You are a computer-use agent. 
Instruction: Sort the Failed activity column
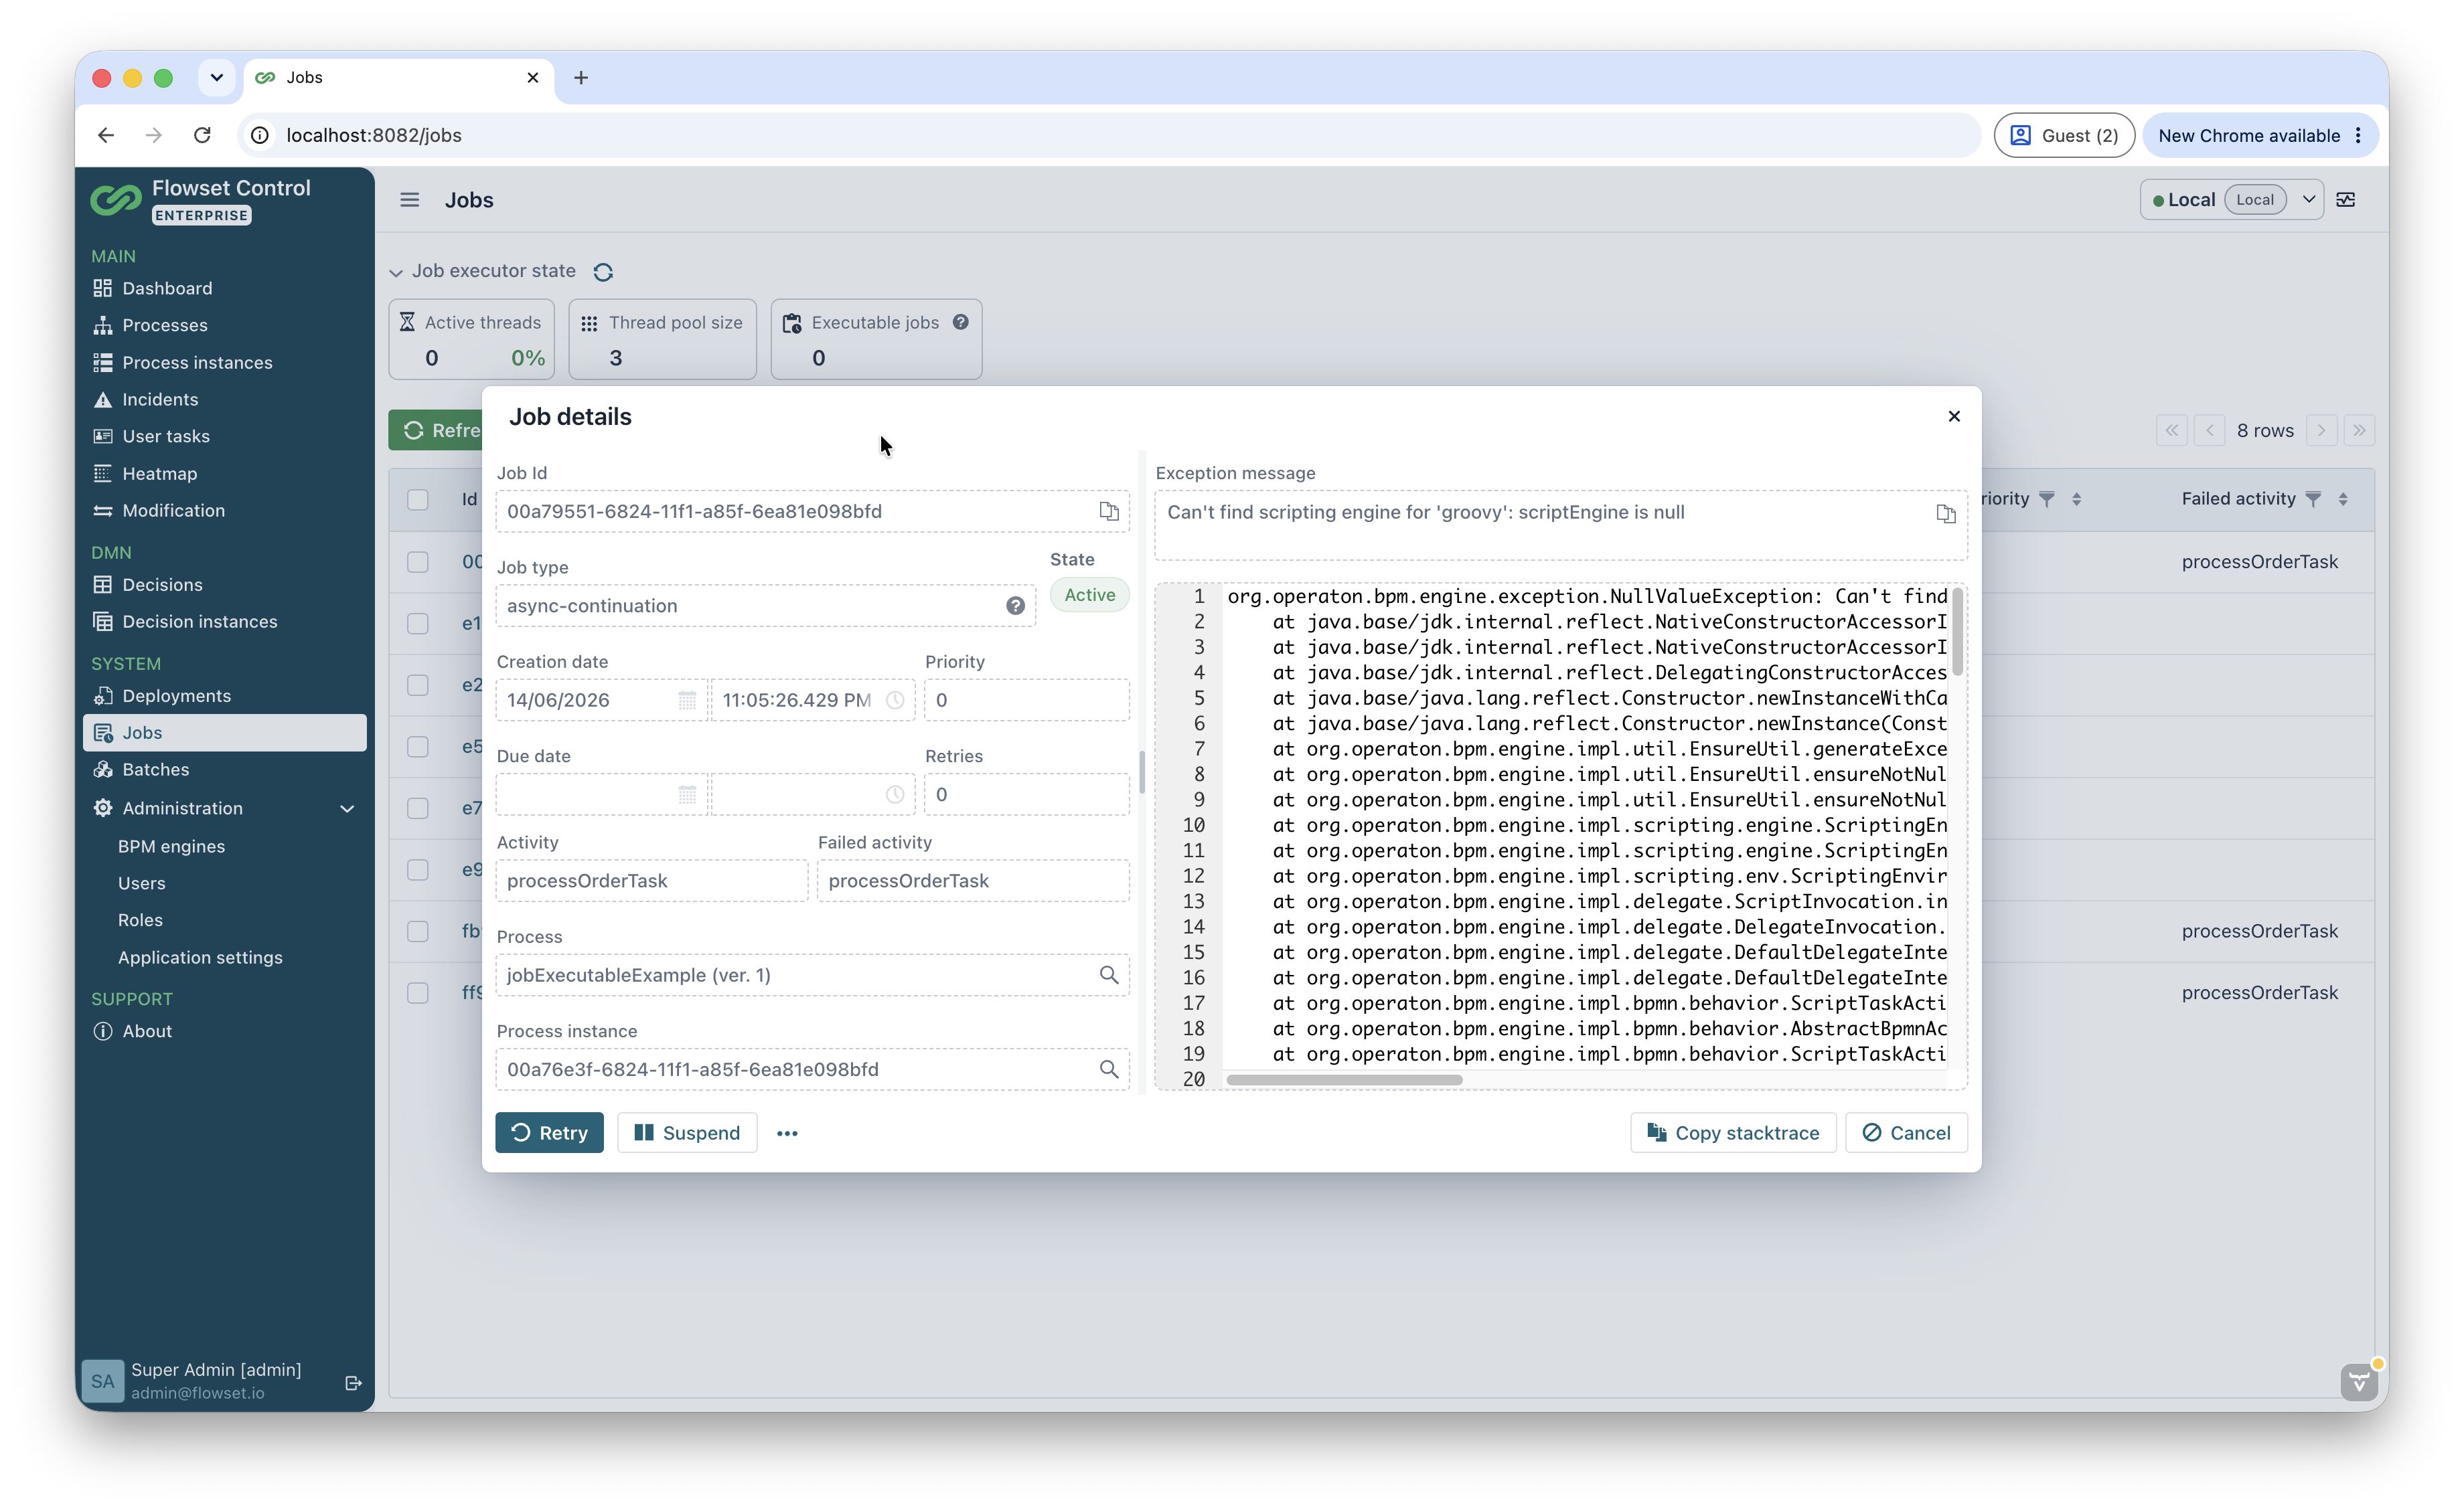(x=2343, y=499)
